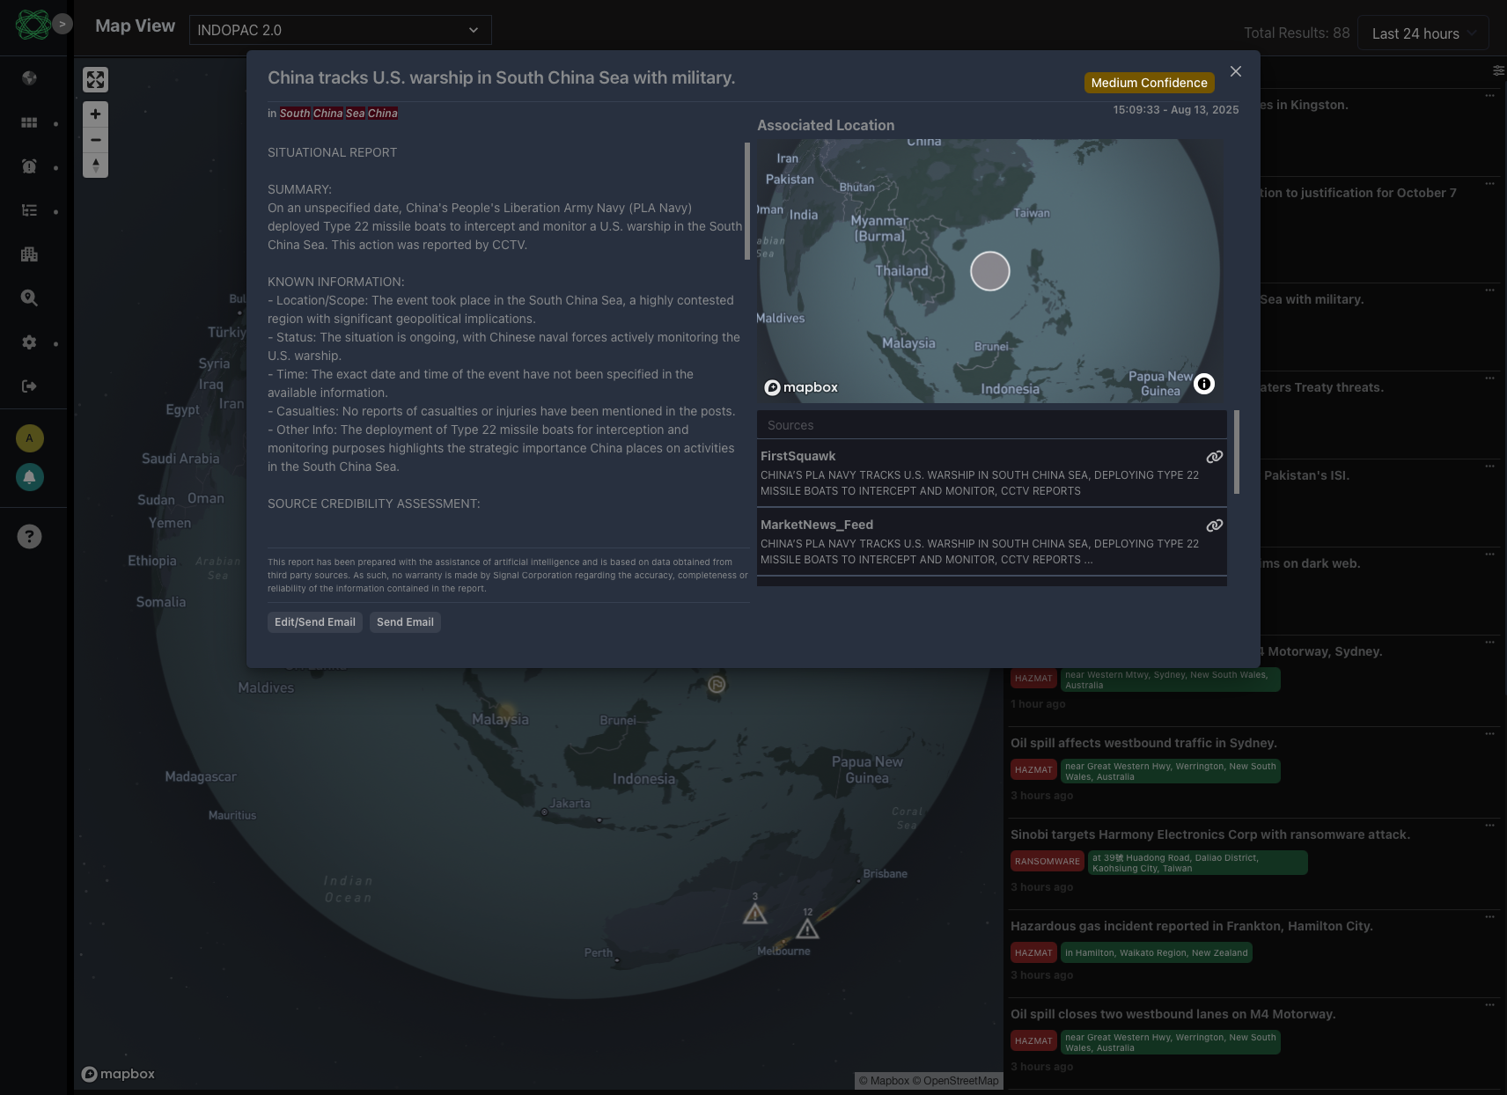Viewport: 1507px width, 1095px height.
Task: Open more options for Sinobi ransomware result
Action: coord(1489,825)
